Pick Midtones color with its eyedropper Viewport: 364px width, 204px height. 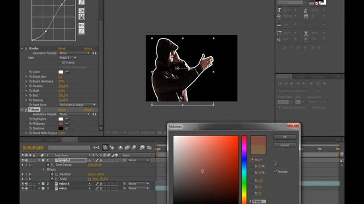tap(67, 124)
